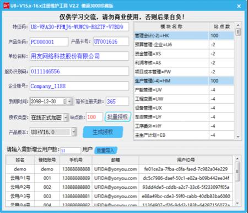This screenshot has height=213, width=248.
Task: Select user row 云用户3号
Action: (119, 196)
